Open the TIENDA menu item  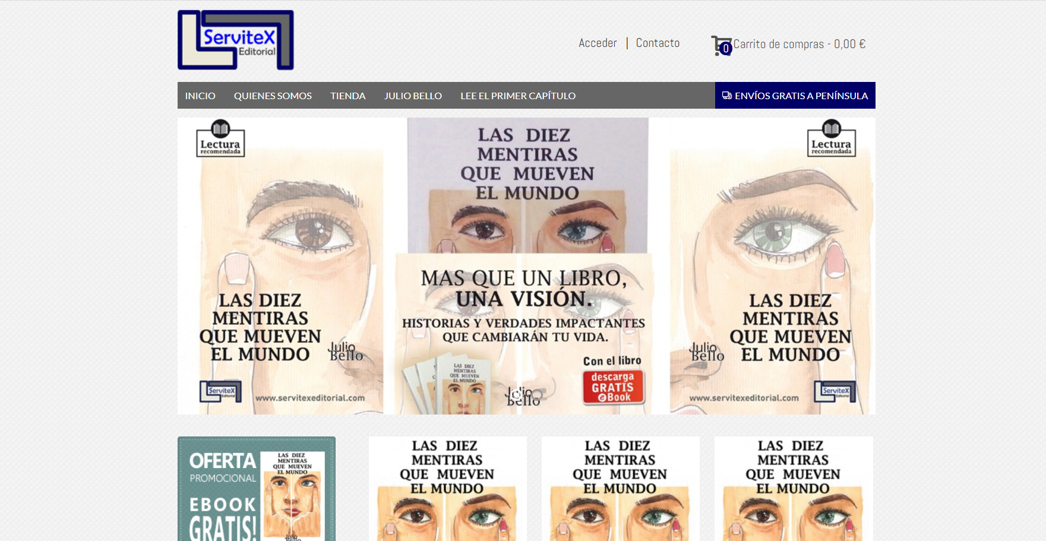(348, 96)
